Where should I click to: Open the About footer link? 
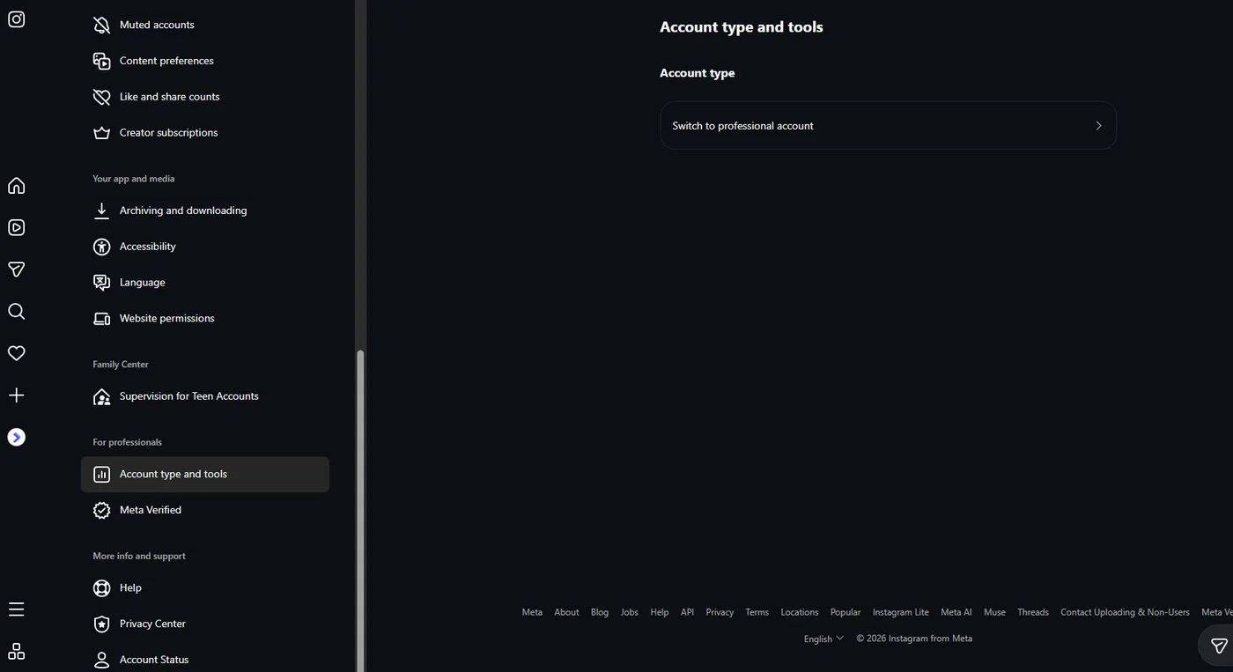tap(566, 612)
